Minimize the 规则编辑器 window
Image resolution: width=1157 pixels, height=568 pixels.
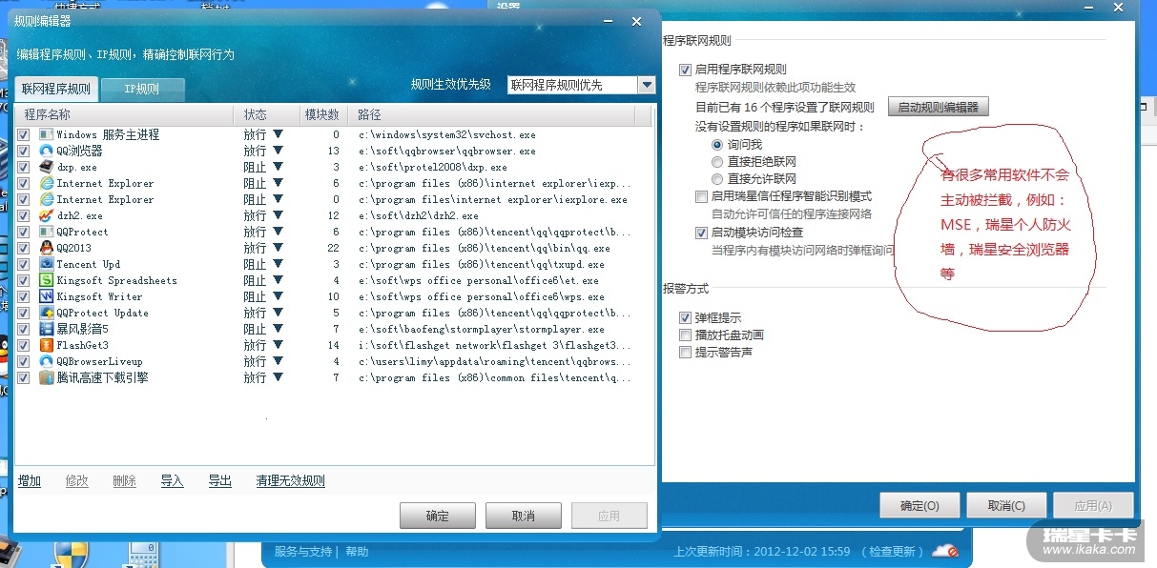click(x=607, y=22)
